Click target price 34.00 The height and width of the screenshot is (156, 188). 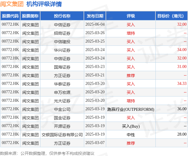(x=182, y=50)
